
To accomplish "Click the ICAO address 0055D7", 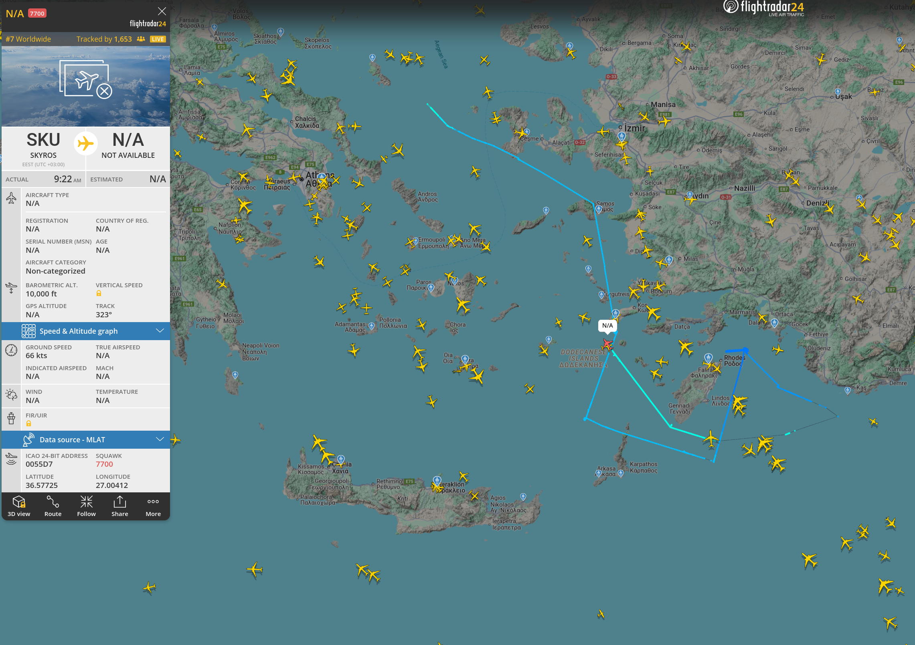I will [39, 464].
